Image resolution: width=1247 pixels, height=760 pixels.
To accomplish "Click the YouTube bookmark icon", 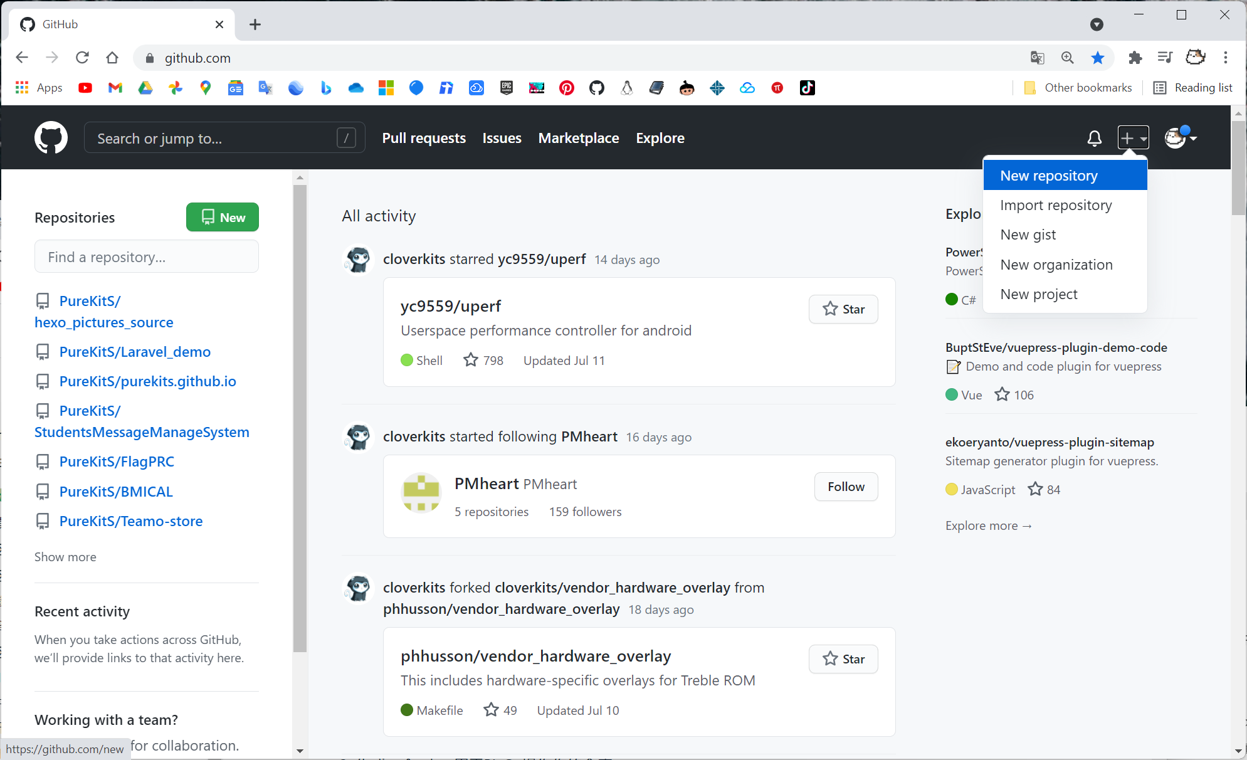I will pyautogui.click(x=85, y=88).
